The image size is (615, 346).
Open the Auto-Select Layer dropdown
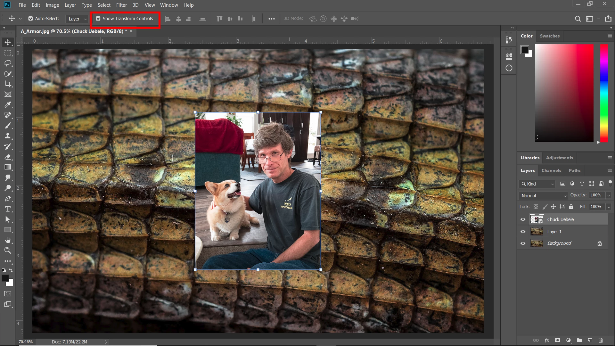[78, 19]
